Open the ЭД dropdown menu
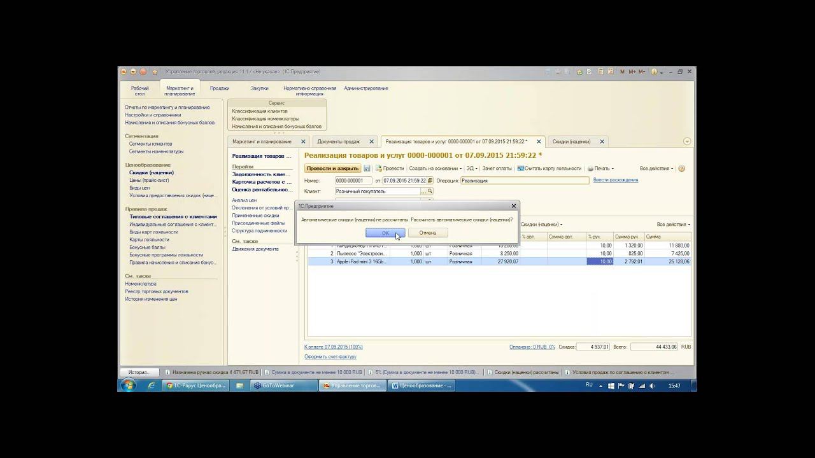Viewport: 815px width, 458px height. tap(472, 169)
